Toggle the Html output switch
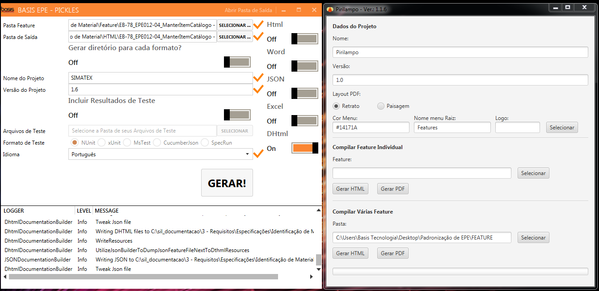This screenshot has height=291, width=599. click(304, 39)
